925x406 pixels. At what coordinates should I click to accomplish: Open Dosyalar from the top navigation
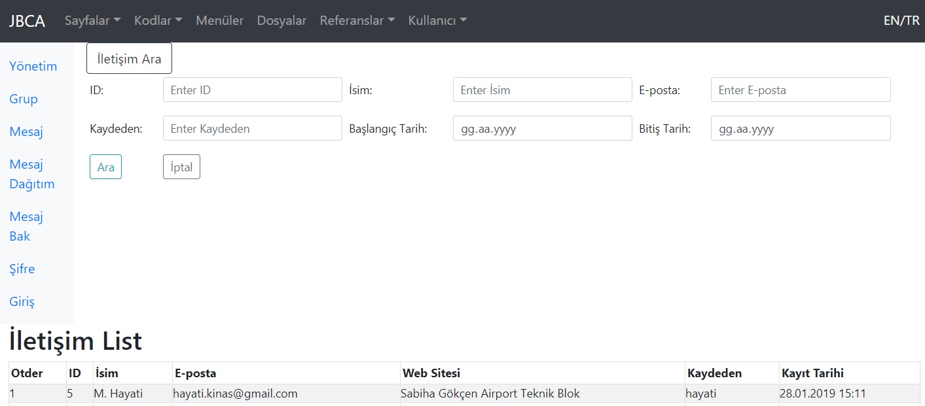281,20
